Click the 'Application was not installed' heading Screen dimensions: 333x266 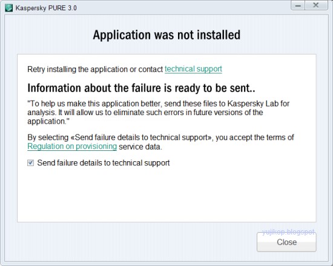tap(166, 35)
